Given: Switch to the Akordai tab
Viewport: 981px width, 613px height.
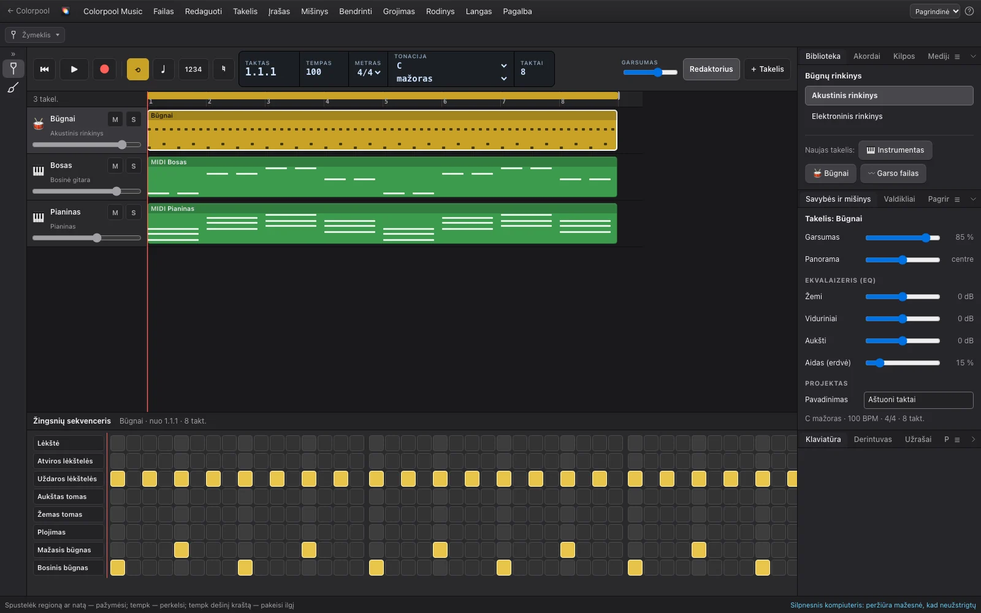Looking at the screenshot, I should click(866, 56).
